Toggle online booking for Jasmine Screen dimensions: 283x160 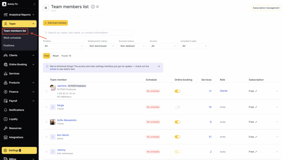(x=177, y=91)
